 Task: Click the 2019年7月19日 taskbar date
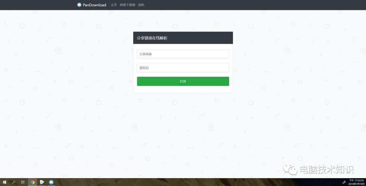coord(356,184)
